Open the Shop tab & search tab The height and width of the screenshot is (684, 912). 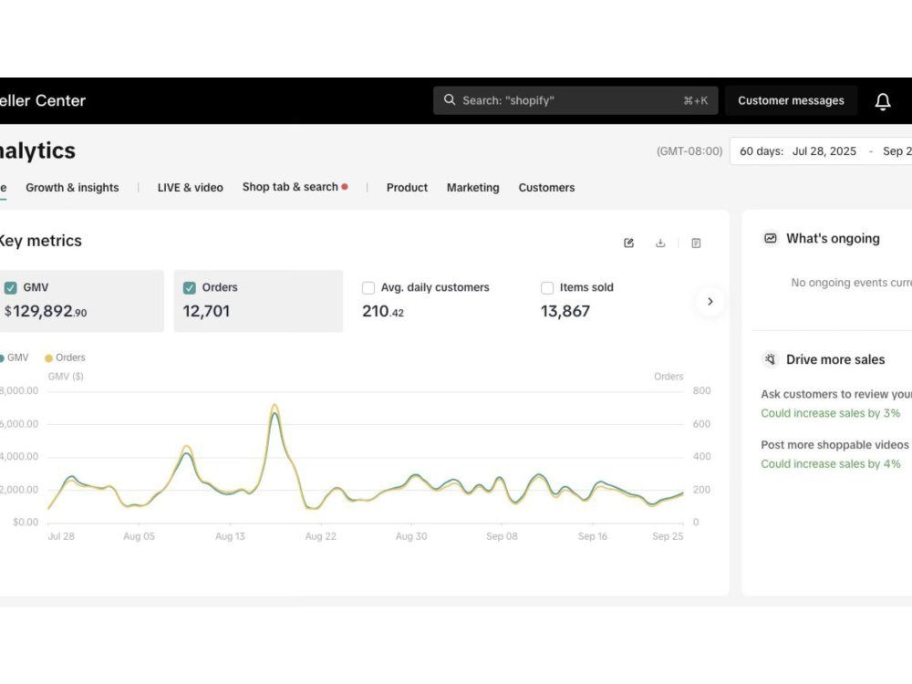pos(290,187)
